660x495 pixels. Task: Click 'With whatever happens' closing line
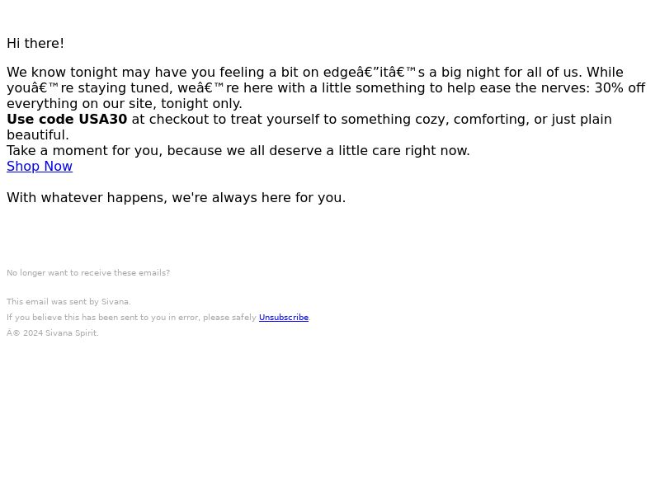click(176, 198)
